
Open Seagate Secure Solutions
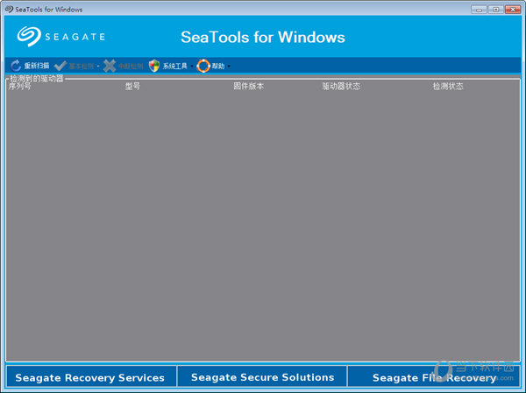pos(262,377)
